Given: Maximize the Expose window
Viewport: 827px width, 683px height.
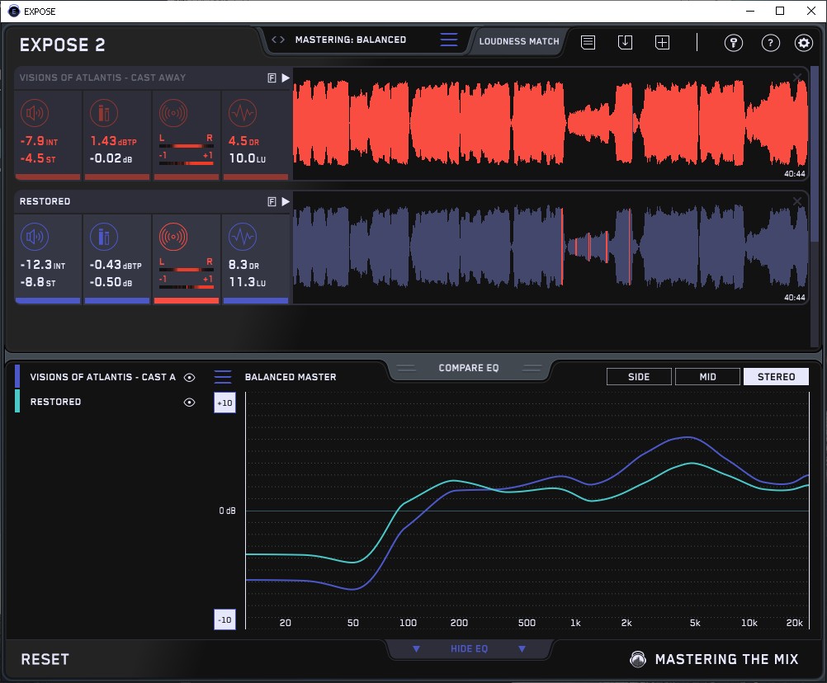Looking at the screenshot, I should pos(780,11).
